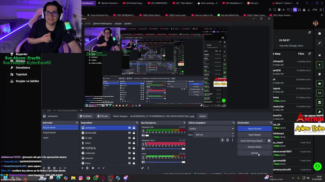The width and height of the screenshot is (325, 182).
Task: Mute Masaüstü Ses 2 channel
Action: [x=143, y=149]
